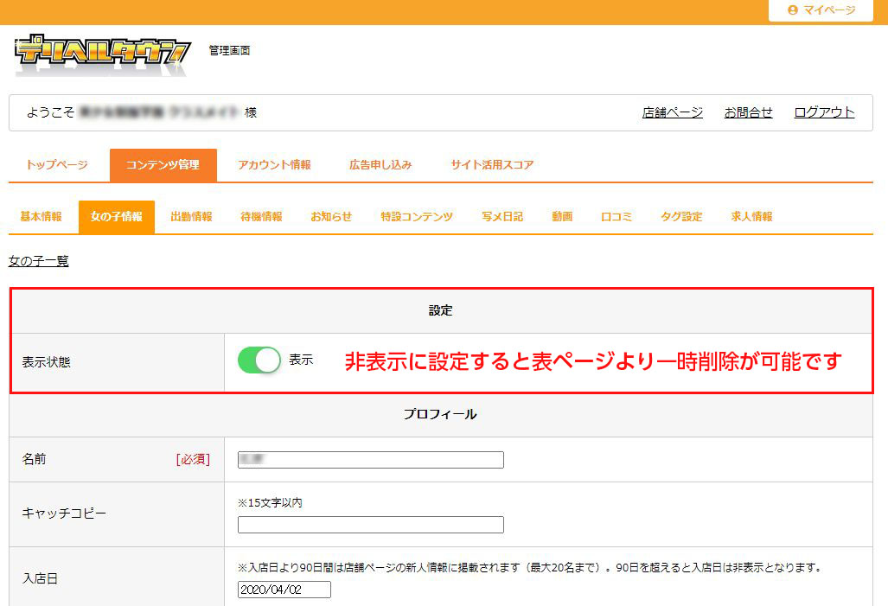Image resolution: width=888 pixels, height=606 pixels.
Task: Click the [必須] marker
Action: click(193, 459)
